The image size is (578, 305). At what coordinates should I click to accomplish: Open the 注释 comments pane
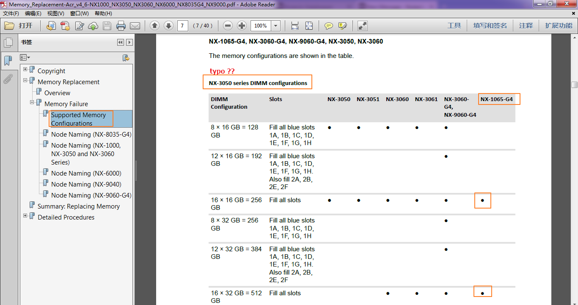point(526,26)
